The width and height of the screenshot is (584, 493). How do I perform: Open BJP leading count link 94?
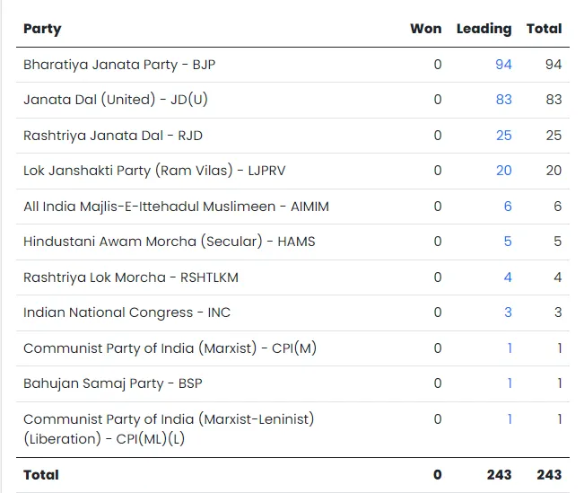pyautogui.click(x=503, y=65)
